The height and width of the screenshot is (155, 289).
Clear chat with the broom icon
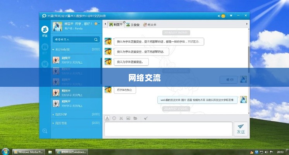pos(146,118)
